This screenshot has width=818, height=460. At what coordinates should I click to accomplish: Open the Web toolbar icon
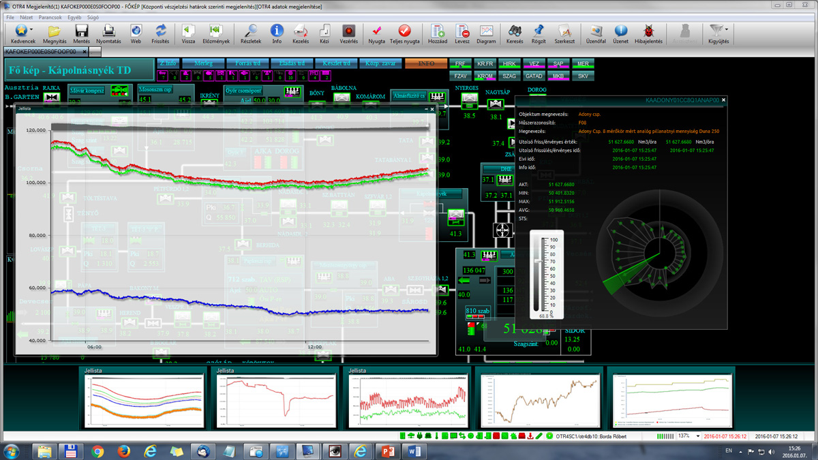(136, 33)
